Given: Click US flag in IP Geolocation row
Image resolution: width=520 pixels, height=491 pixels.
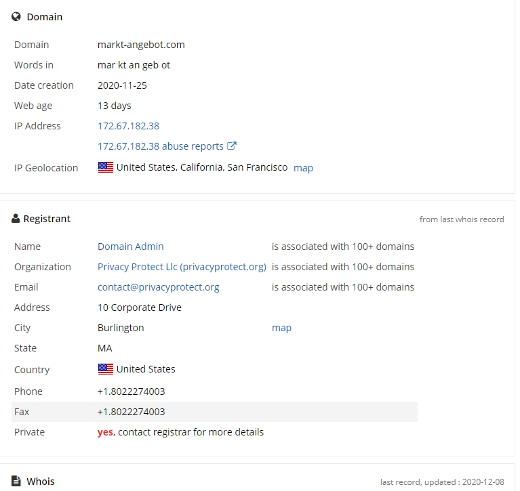Looking at the screenshot, I should (x=106, y=167).
